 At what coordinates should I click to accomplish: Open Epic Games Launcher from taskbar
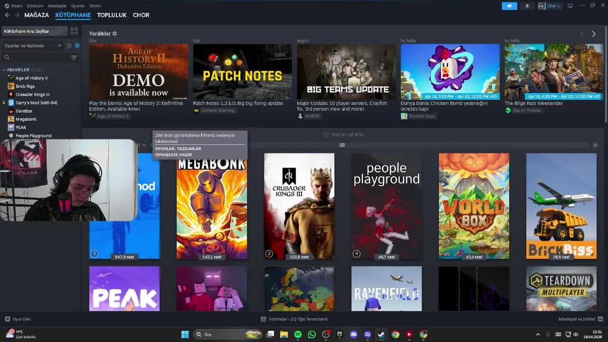[340, 334]
